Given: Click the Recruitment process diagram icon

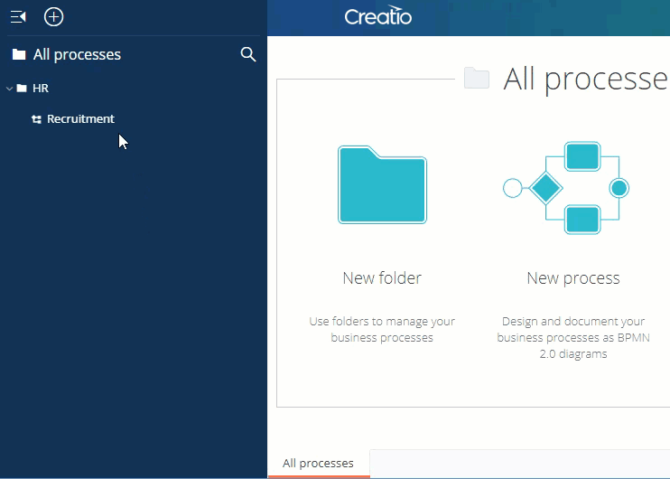Looking at the screenshot, I should pos(36,119).
